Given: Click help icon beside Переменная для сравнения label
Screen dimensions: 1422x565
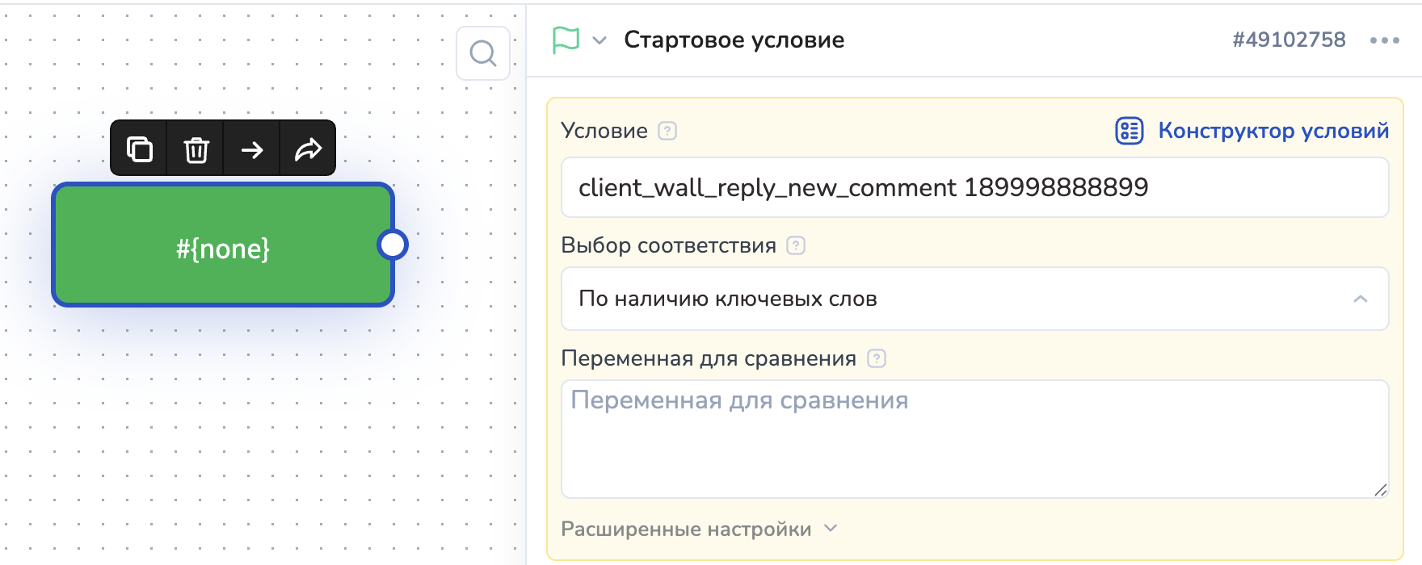Looking at the screenshot, I should (x=877, y=358).
